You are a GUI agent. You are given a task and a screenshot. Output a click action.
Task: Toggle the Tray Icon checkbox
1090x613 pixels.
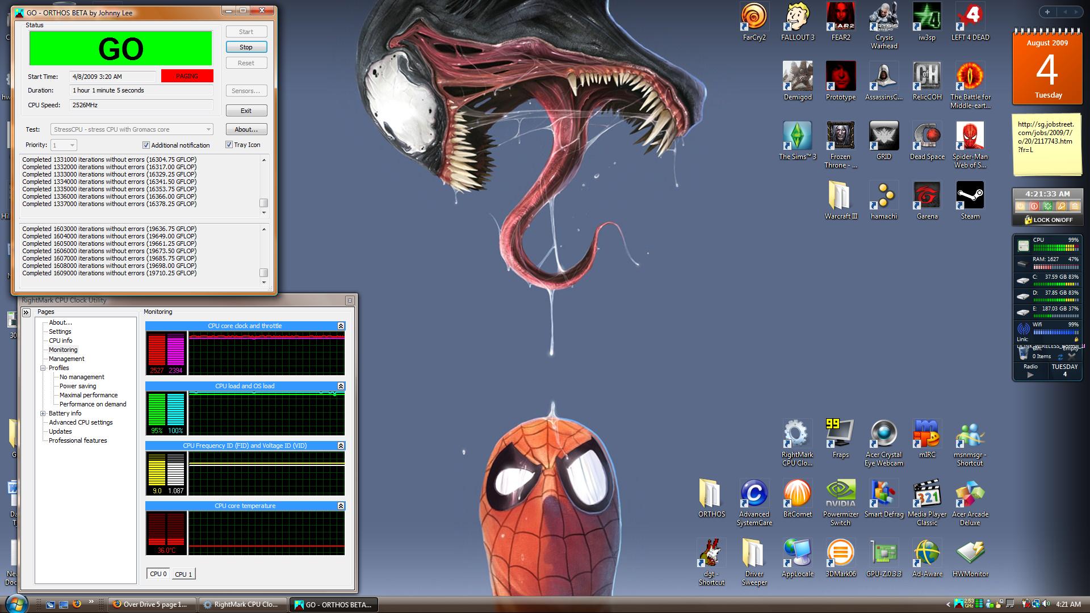pyautogui.click(x=229, y=145)
